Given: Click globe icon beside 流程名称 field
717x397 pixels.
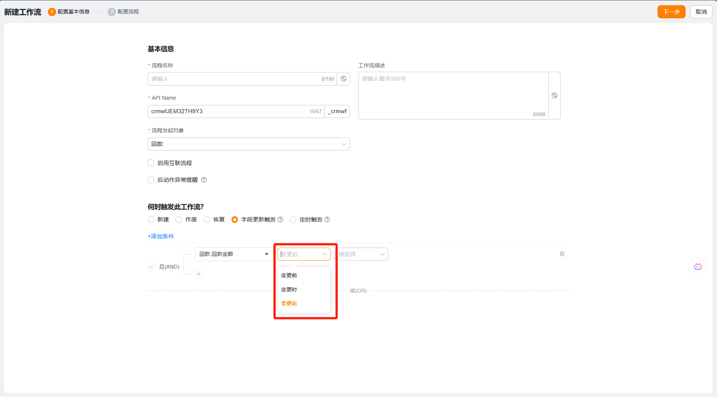Looking at the screenshot, I should pos(343,79).
